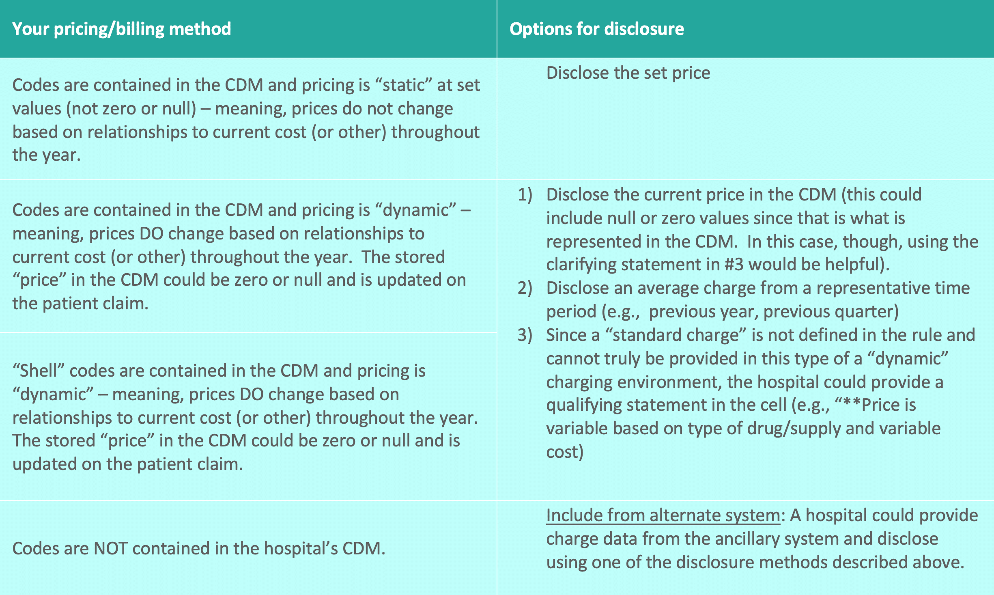Open the 'Include from alternate system' underlined link
The width and height of the screenshot is (994, 595).
tap(663, 515)
